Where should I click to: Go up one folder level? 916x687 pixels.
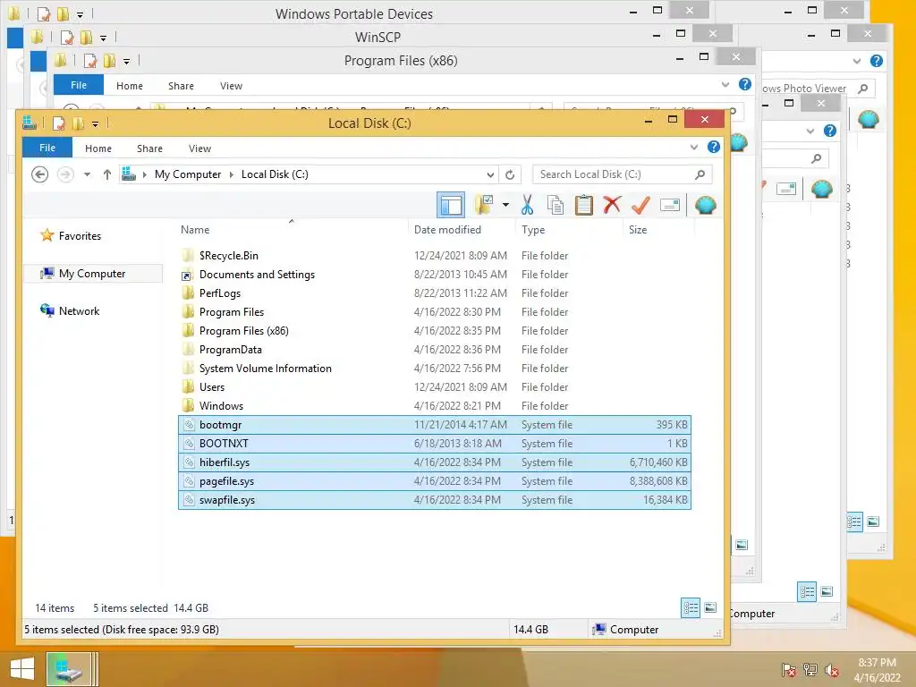107,174
